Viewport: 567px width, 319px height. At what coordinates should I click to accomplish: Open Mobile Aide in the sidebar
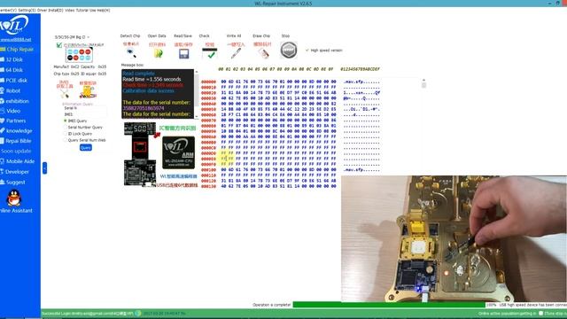18,161
